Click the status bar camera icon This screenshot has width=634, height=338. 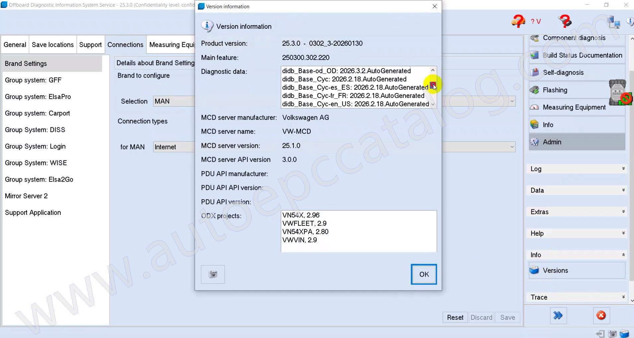pos(612,333)
